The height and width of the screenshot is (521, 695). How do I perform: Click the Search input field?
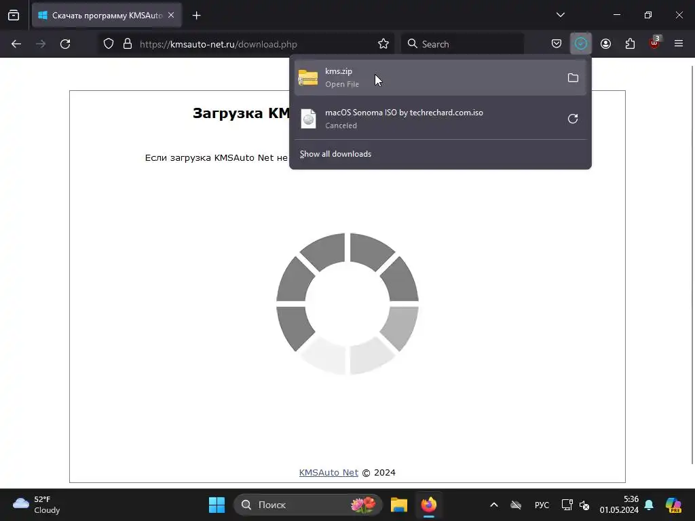462,44
